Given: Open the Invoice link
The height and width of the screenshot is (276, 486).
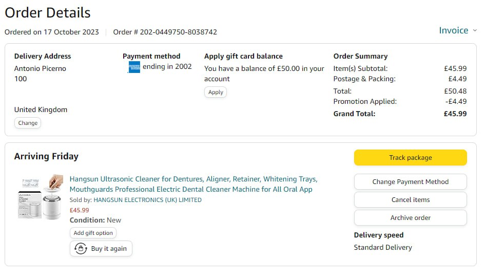Looking at the screenshot, I should [453, 30].
